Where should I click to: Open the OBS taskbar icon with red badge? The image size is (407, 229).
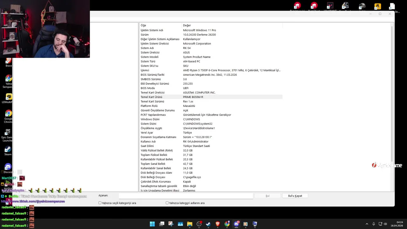(199, 224)
